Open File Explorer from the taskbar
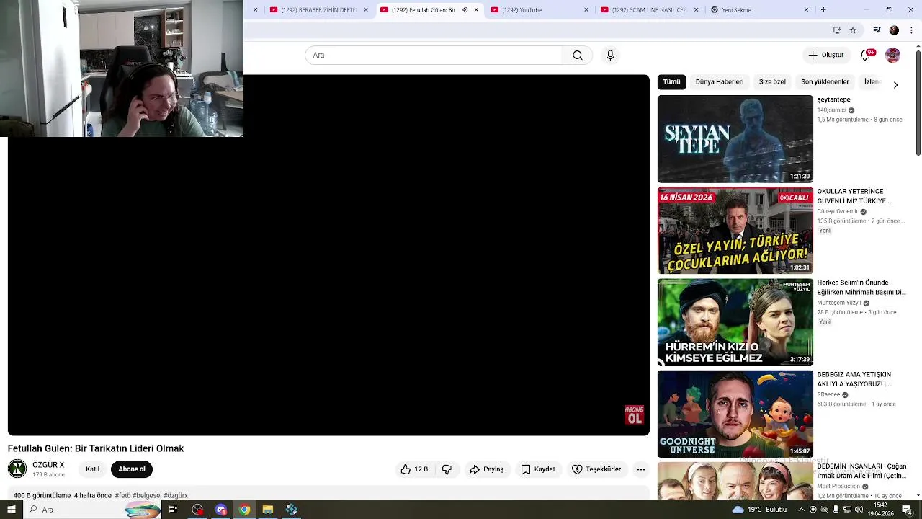The width and height of the screenshot is (922, 519). coord(268,510)
